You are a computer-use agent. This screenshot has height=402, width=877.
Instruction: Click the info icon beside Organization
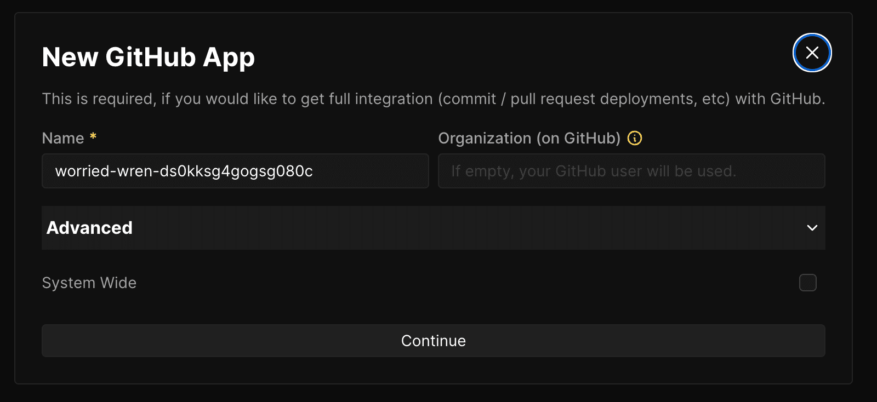635,138
